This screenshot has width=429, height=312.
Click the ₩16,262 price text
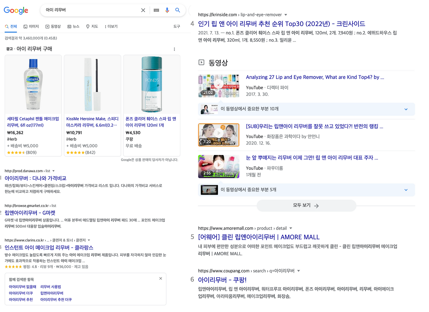coord(15,133)
